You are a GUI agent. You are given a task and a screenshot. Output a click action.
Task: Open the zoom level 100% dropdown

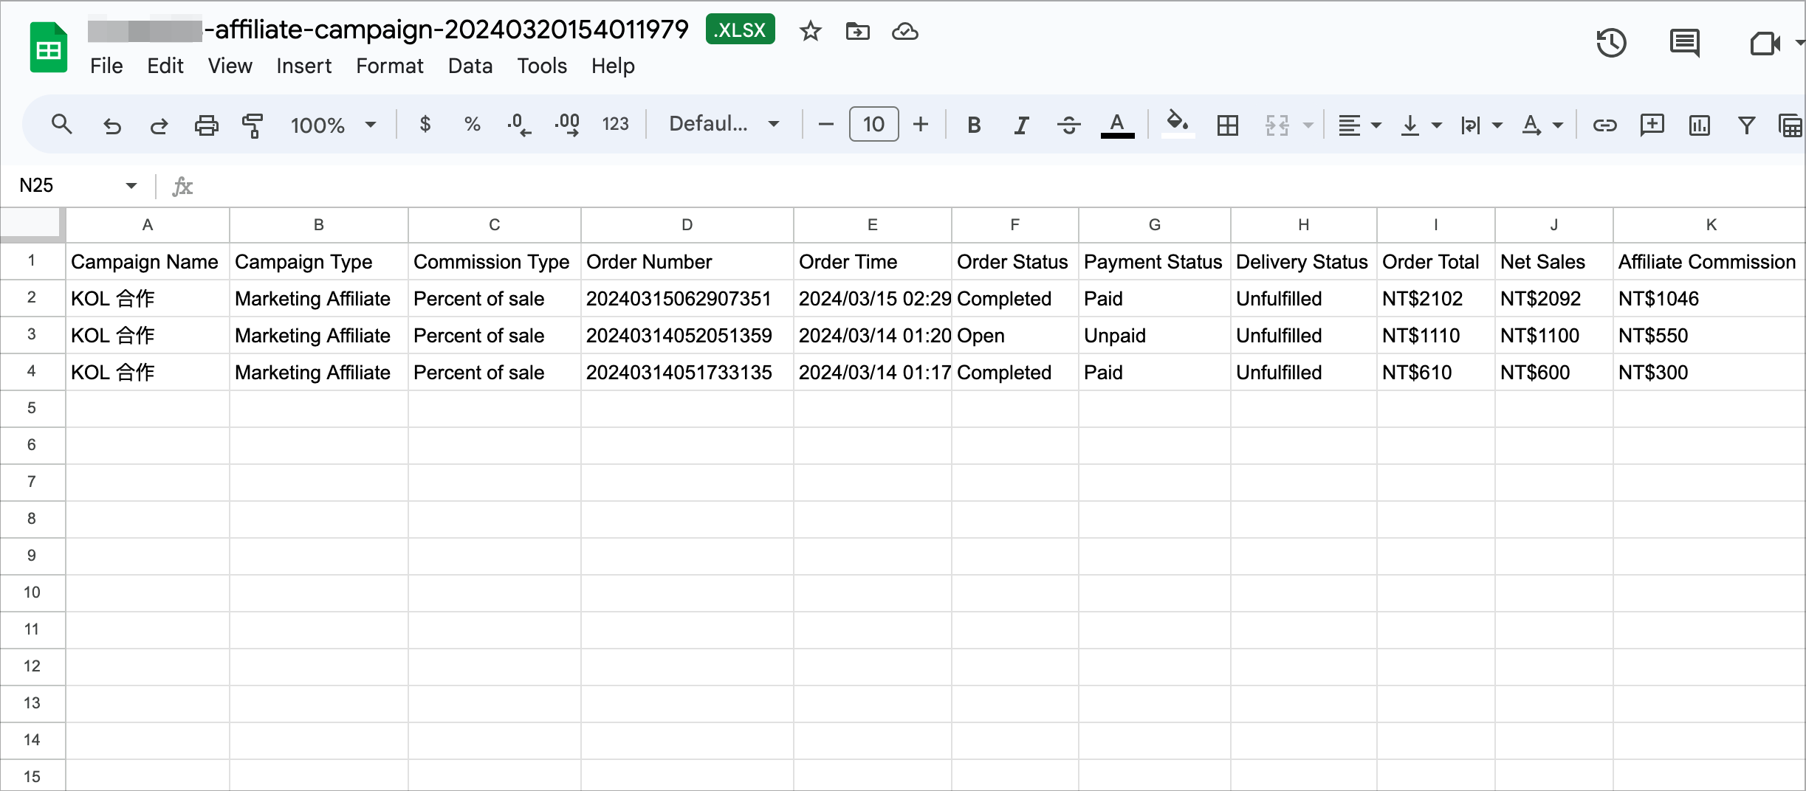333,125
